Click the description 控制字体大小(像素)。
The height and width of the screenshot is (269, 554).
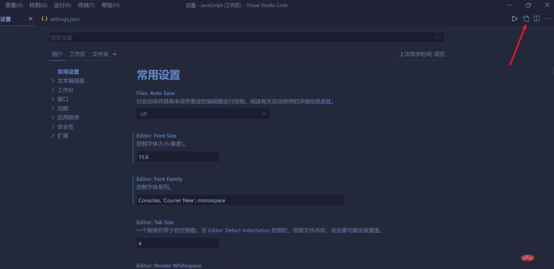coord(161,144)
